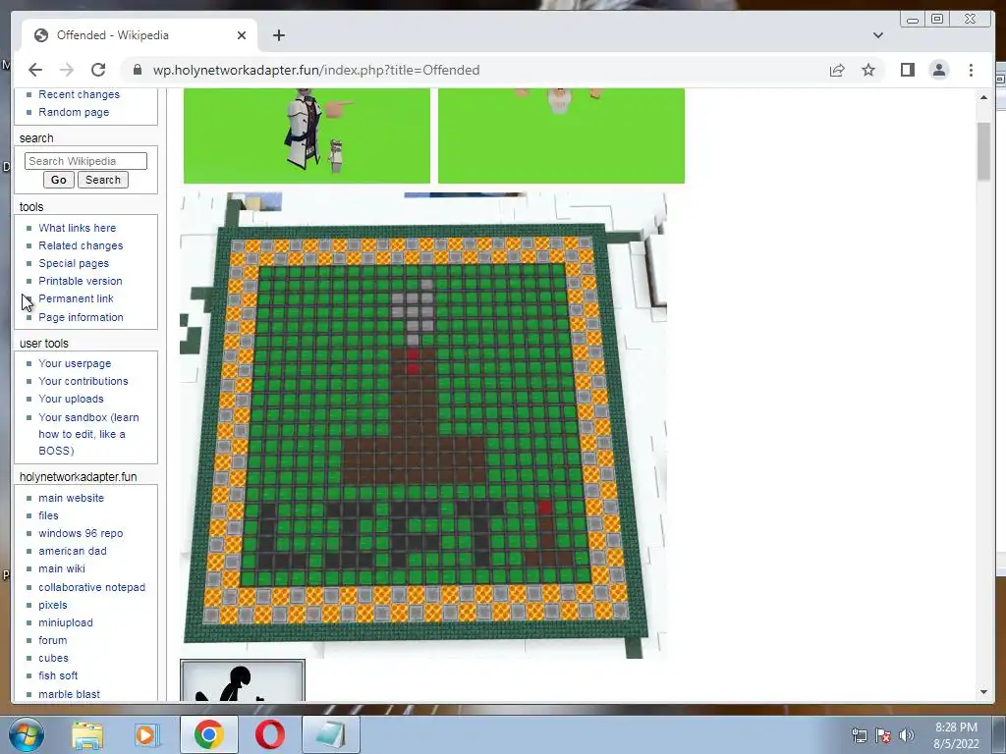Click the network tray icon
The width and height of the screenshot is (1006, 754).
pyautogui.click(x=859, y=735)
